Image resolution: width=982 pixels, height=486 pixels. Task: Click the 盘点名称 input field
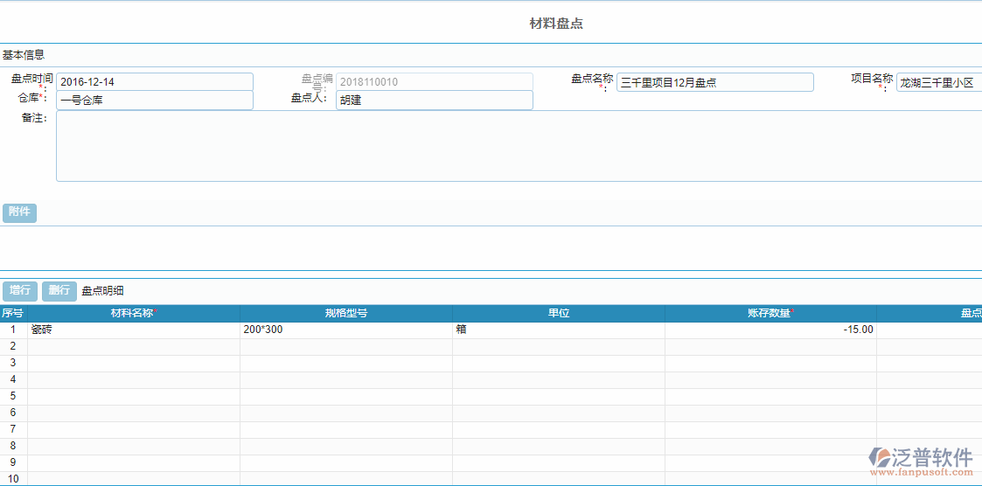714,83
